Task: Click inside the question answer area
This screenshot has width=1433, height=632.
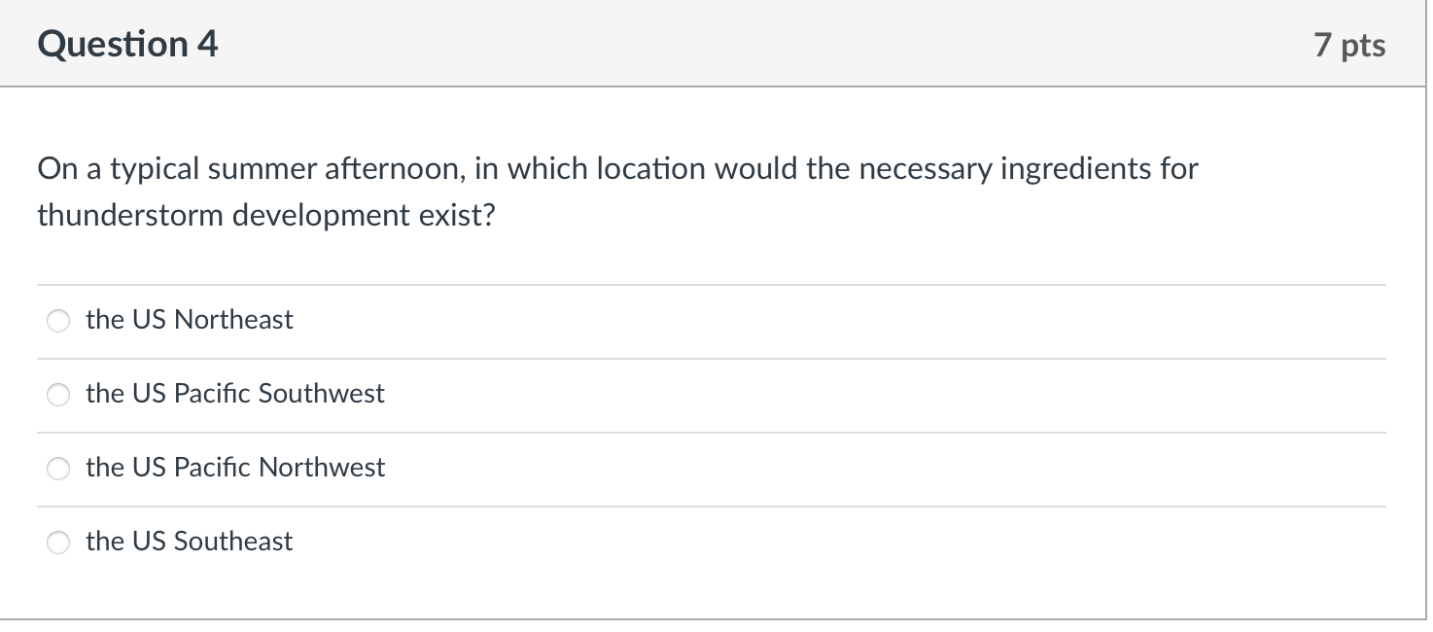Action: (681, 428)
